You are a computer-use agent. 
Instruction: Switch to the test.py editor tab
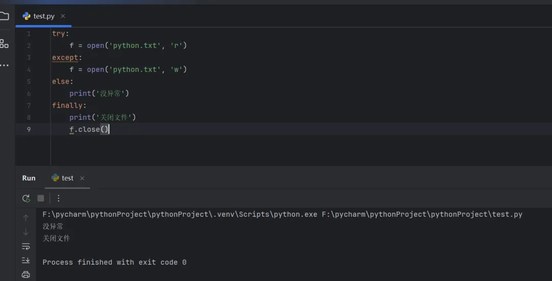pos(44,16)
